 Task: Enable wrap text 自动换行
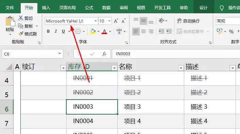(x=188, y=21)
